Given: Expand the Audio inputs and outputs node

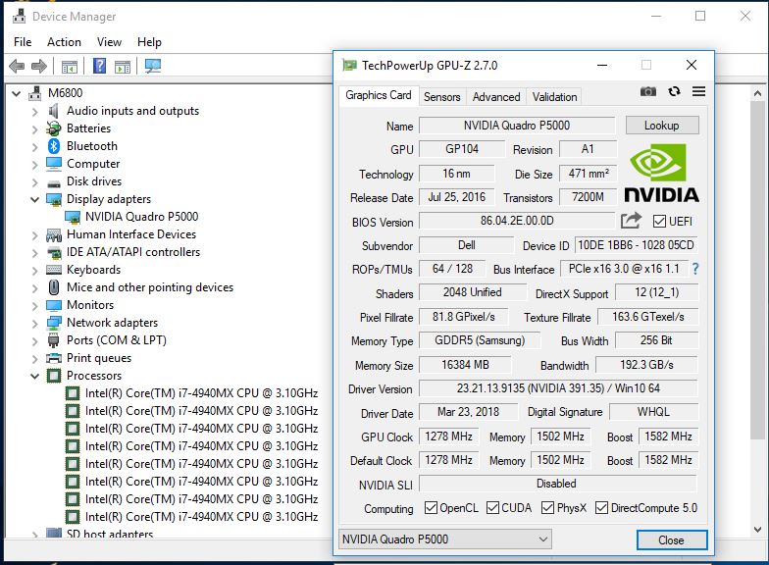Looking at the screenshot, I should point(35,112).
